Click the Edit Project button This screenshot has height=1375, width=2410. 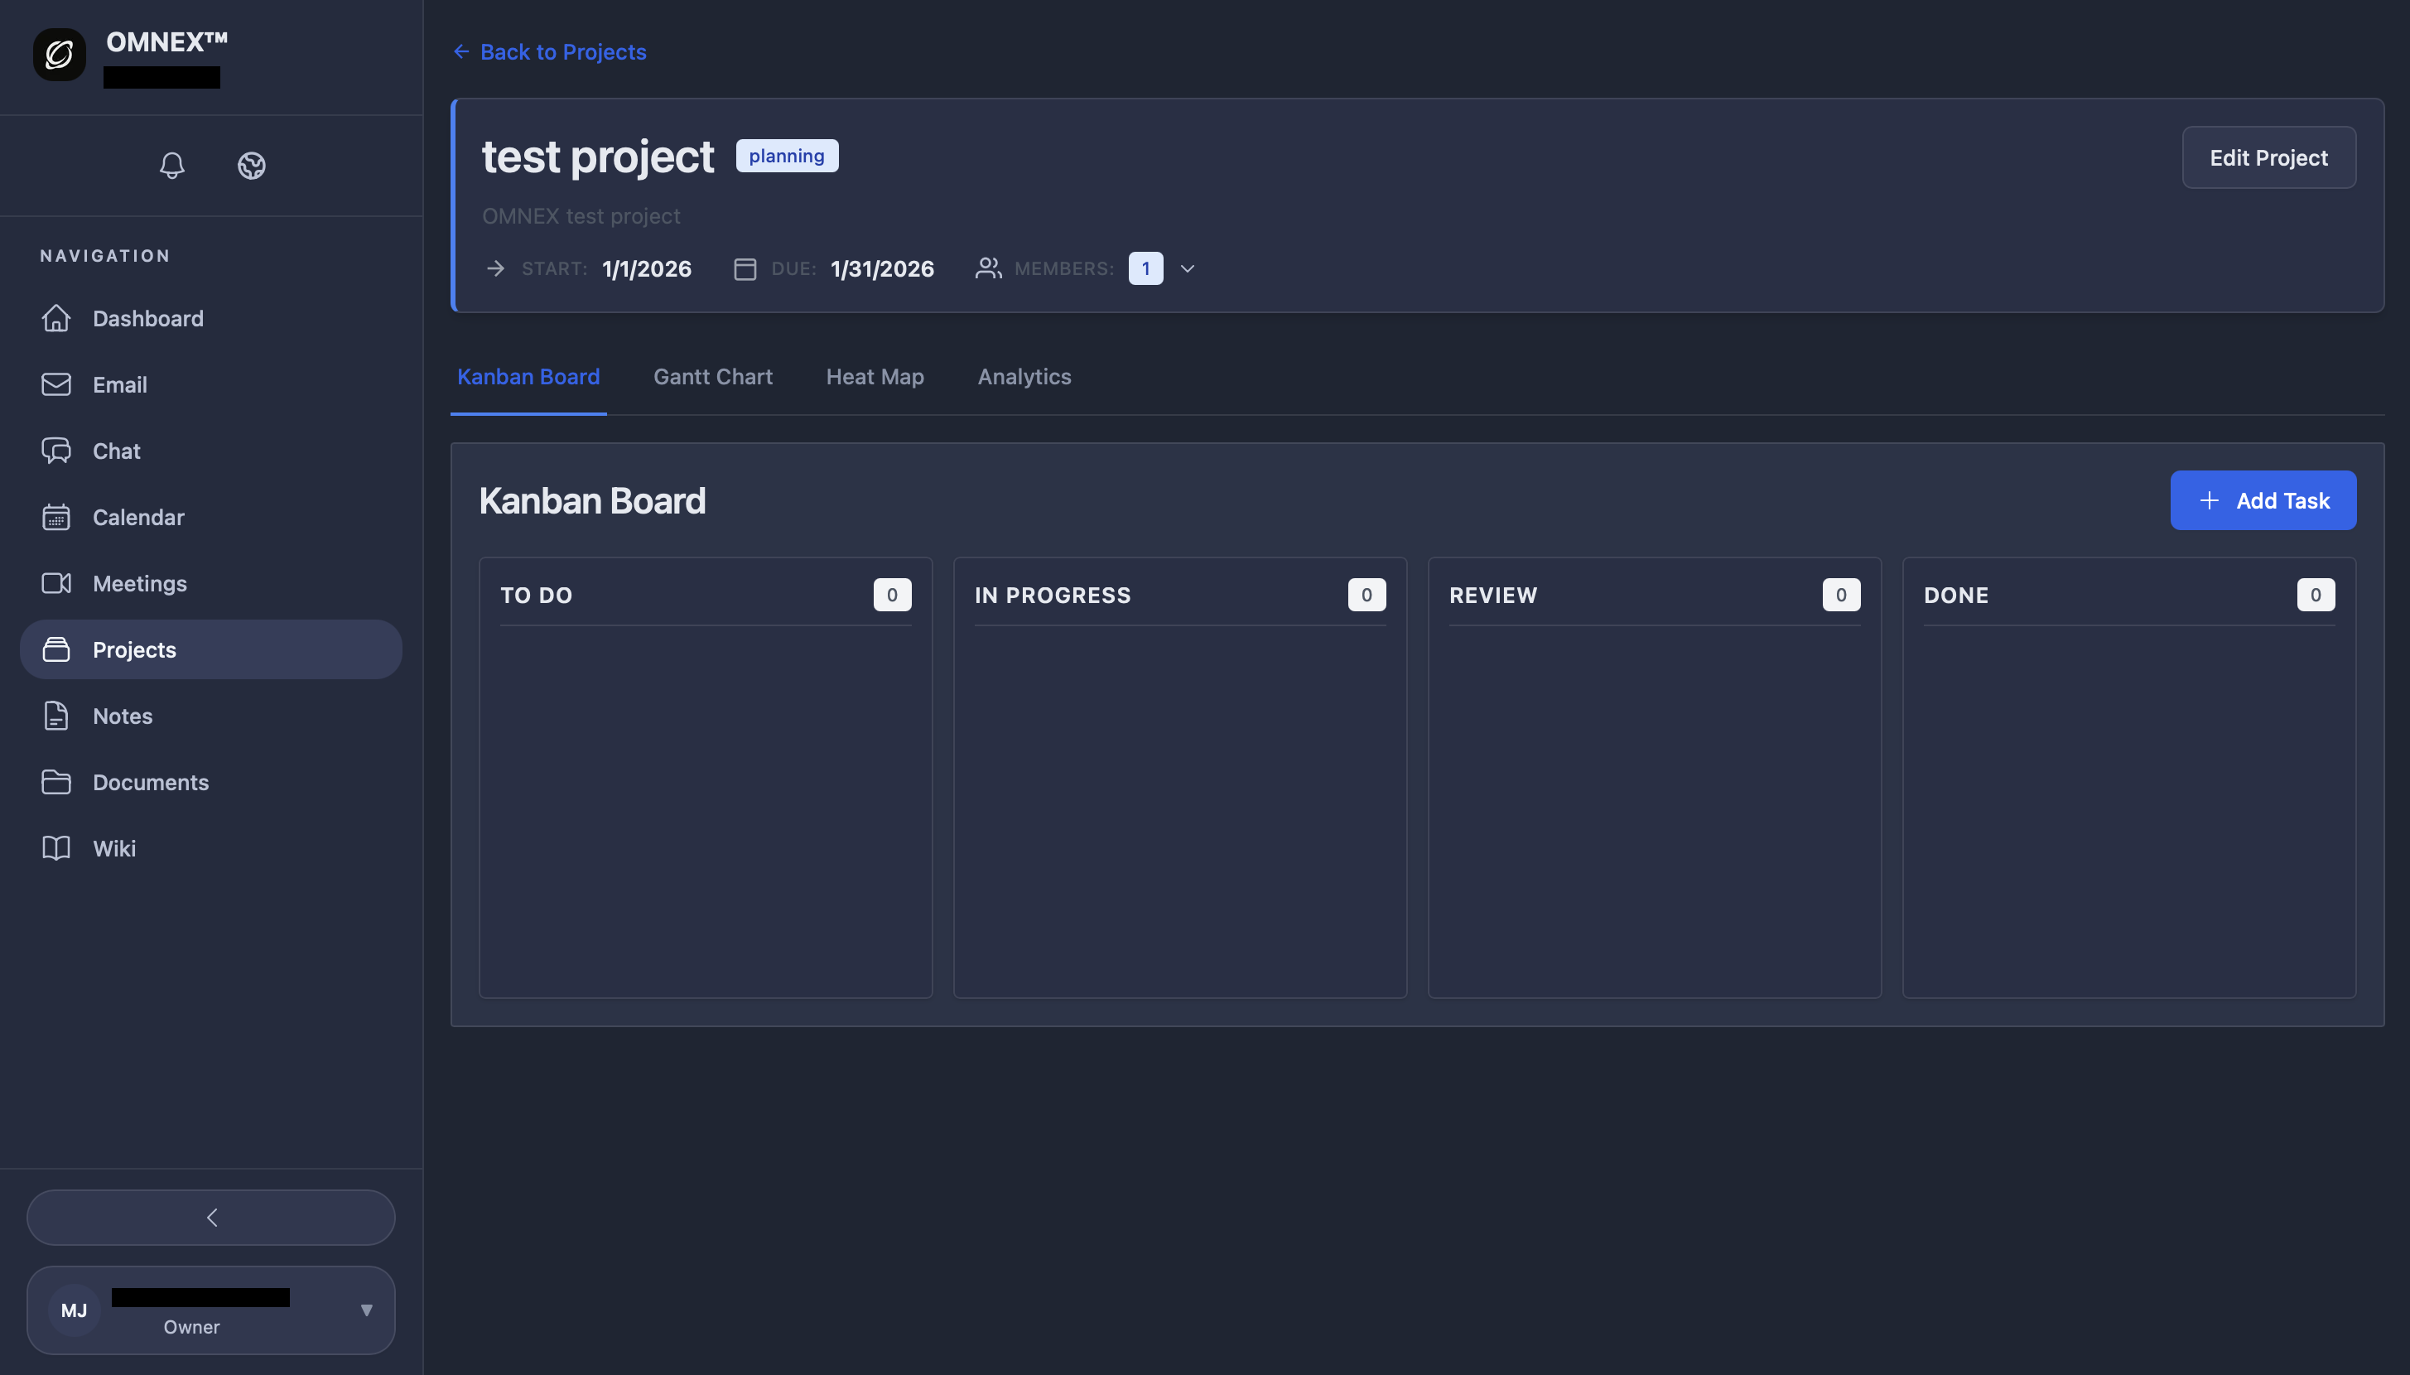(2268, 157)
